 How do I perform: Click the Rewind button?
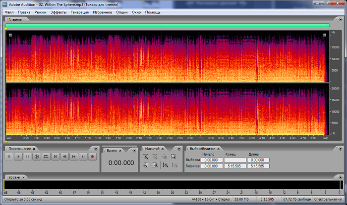[x=64, y=157]
